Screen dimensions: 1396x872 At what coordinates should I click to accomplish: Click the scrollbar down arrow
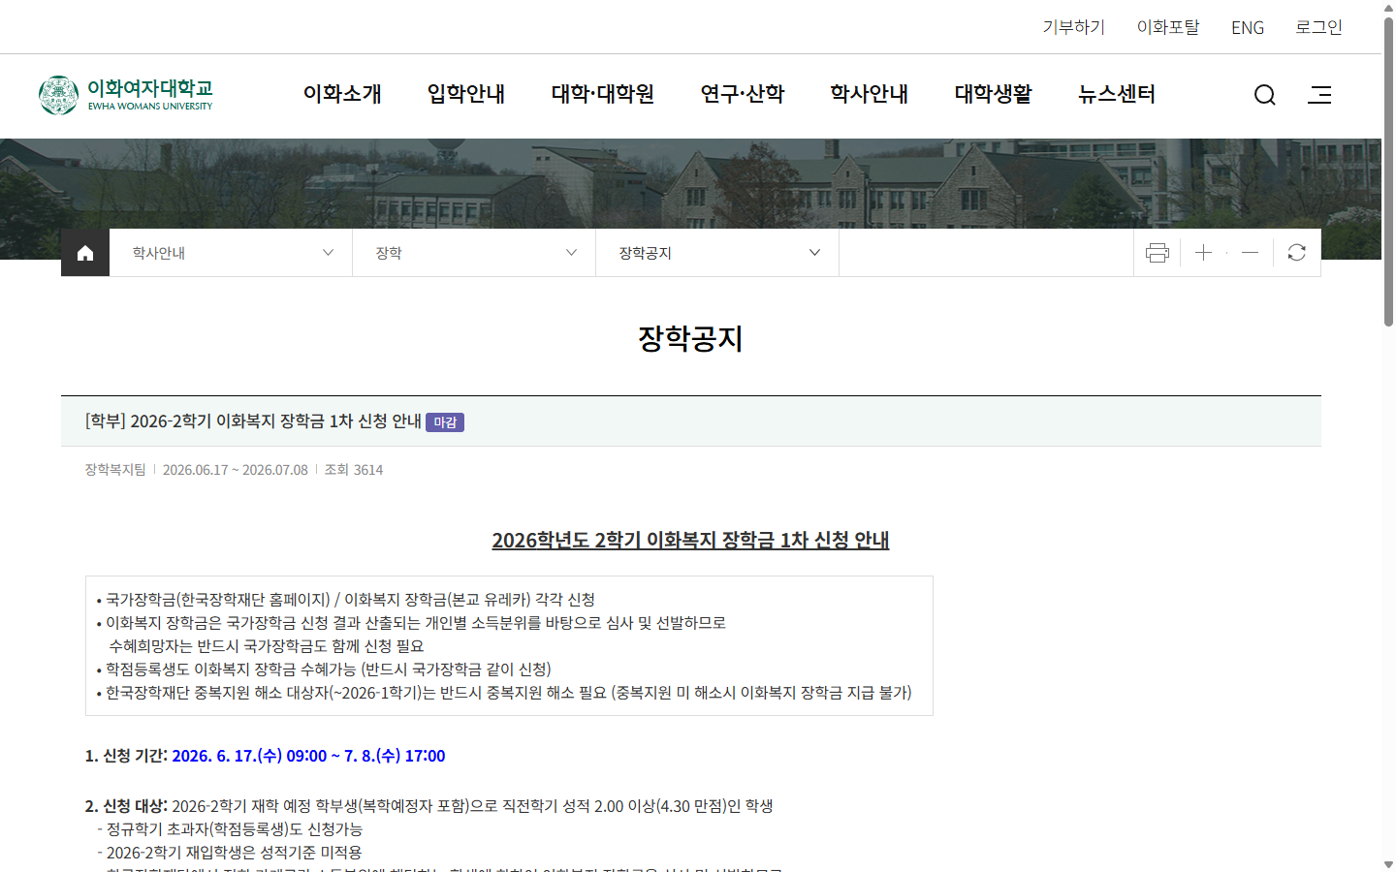pos(1388,864)
